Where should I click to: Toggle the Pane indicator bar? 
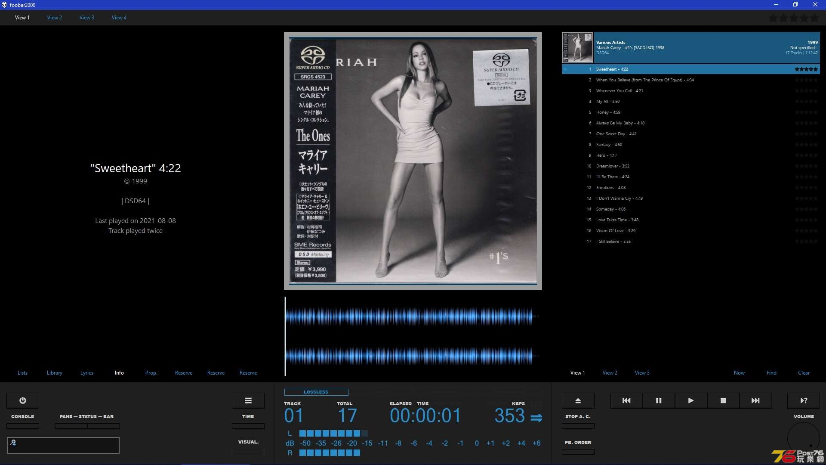click(x=71, y=426)
